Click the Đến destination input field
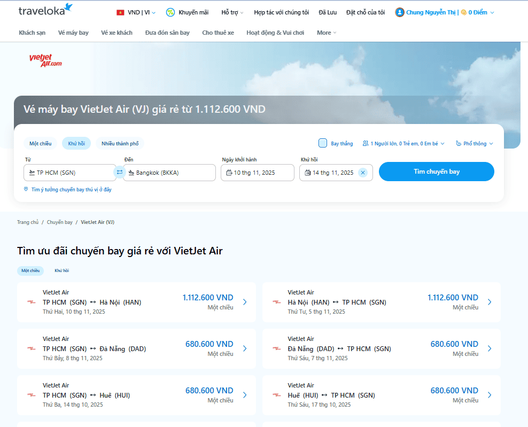Viewport: 528px width, 427px height. click(x=170, y=173)
